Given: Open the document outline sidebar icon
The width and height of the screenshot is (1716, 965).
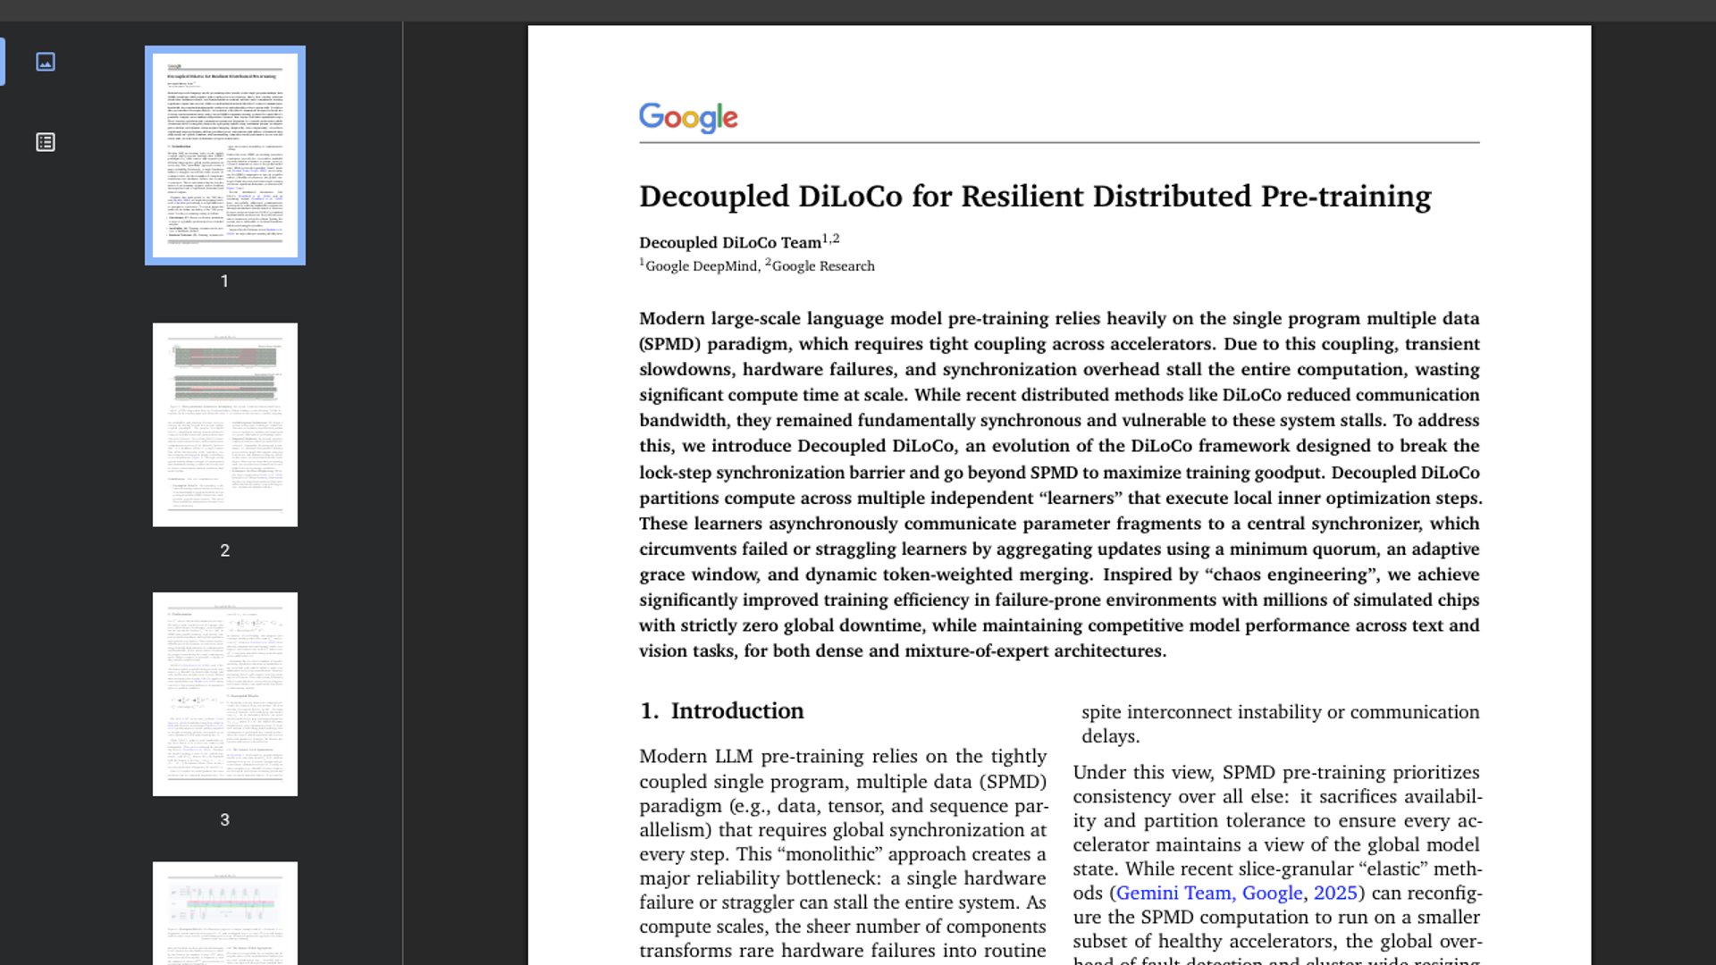Looking at the screenshot, I should (x=46, y=142).
